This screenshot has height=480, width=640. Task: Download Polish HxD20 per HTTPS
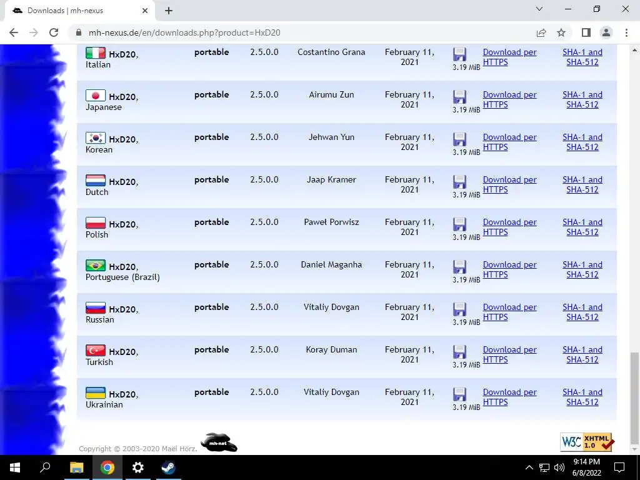click(x=510, y=227)
